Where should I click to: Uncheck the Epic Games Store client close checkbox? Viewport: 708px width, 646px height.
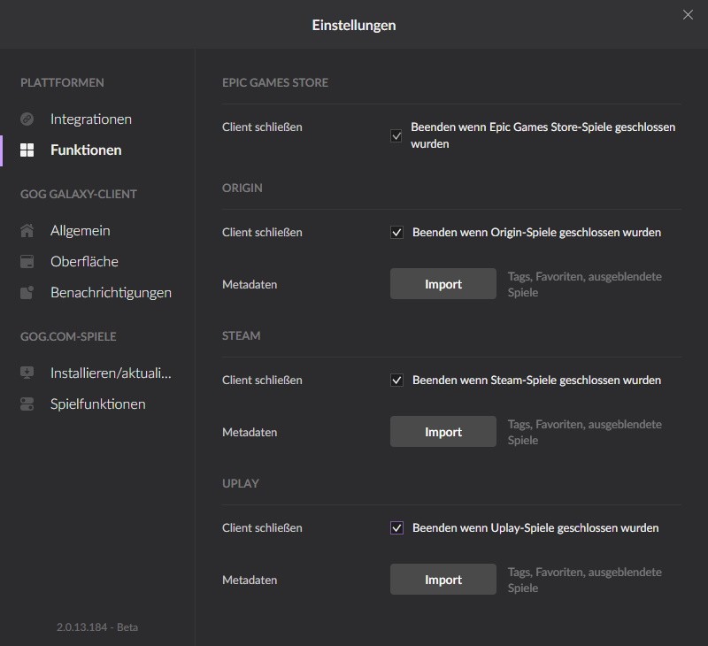[x=396, y=135]
